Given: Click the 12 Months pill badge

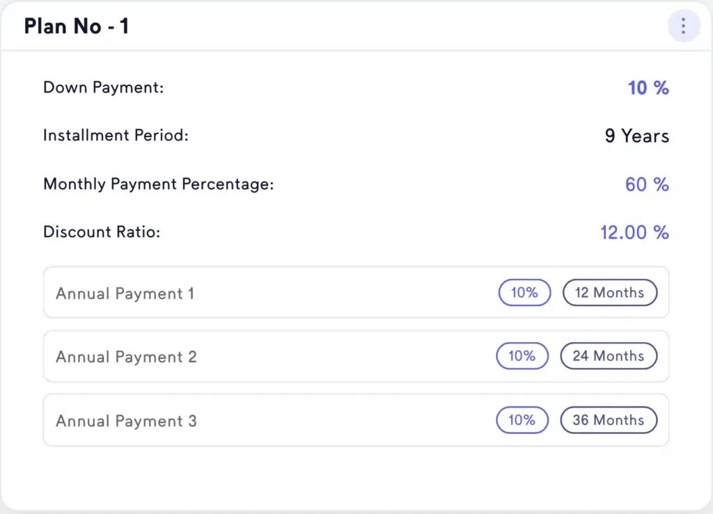Looking at the screenshot, I should point(609,292).
